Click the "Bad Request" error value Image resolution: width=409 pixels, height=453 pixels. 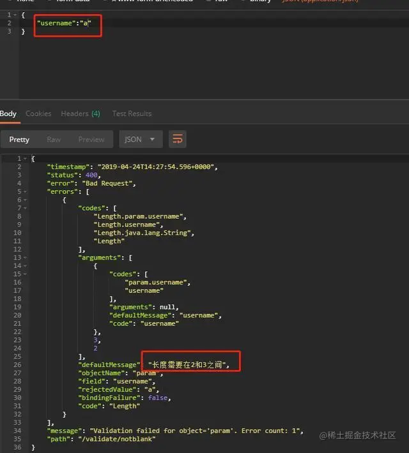point(107,184)
